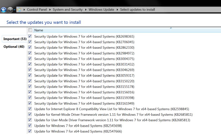Select Security Update row text KB3059317
This screenshot has height=134, width=221.
pyautogui.click(x=84, y=76)
